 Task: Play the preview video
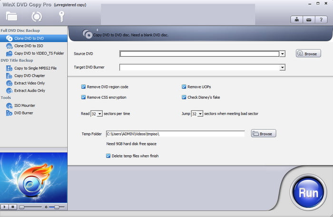[4, 207]
